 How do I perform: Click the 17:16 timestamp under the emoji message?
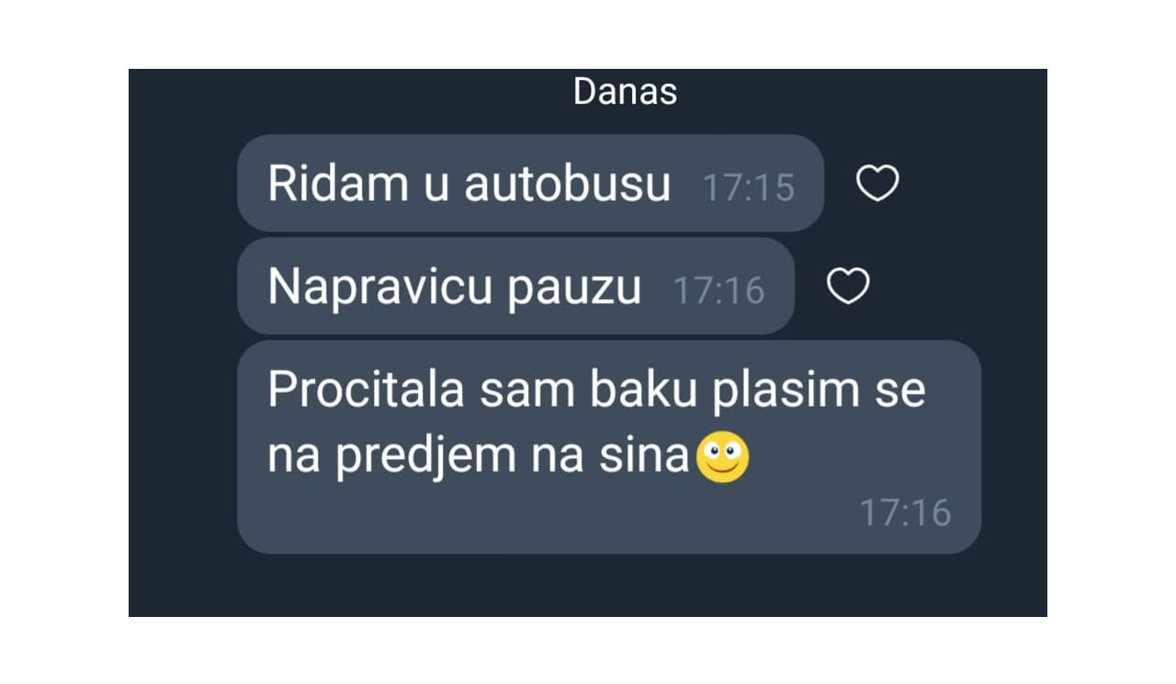(905, 512)
